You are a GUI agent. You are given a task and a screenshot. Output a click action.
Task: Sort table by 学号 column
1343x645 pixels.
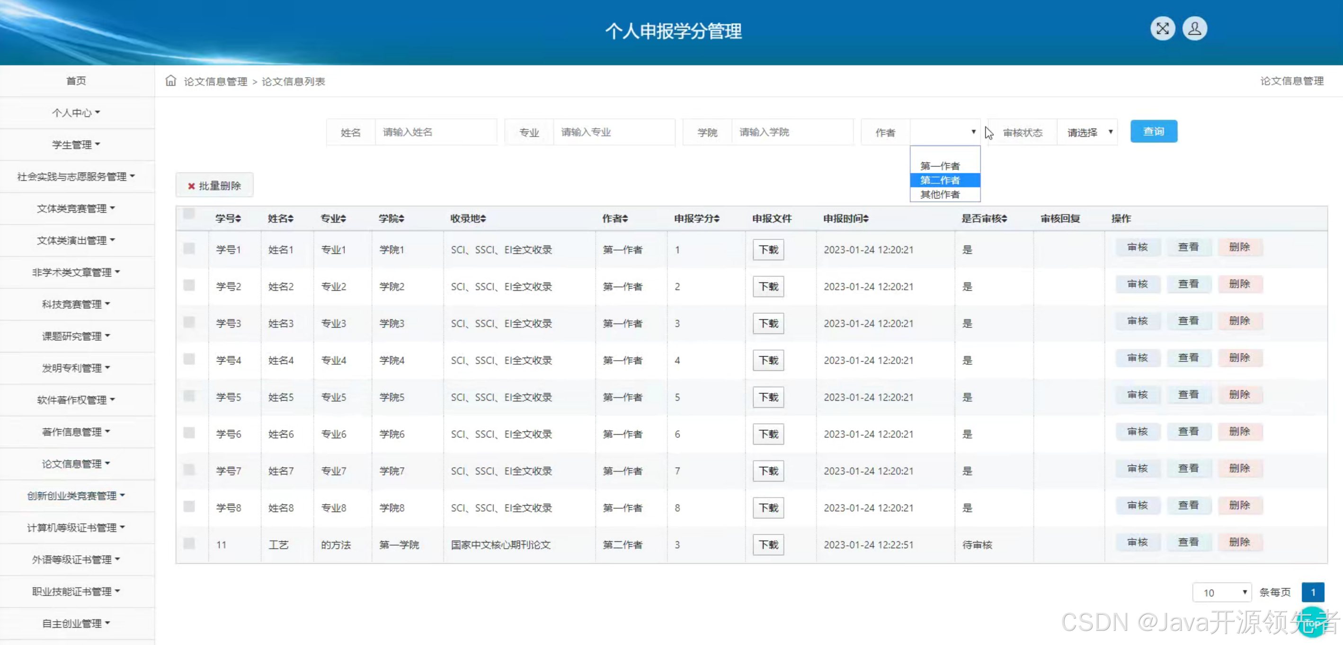(228, 218)
